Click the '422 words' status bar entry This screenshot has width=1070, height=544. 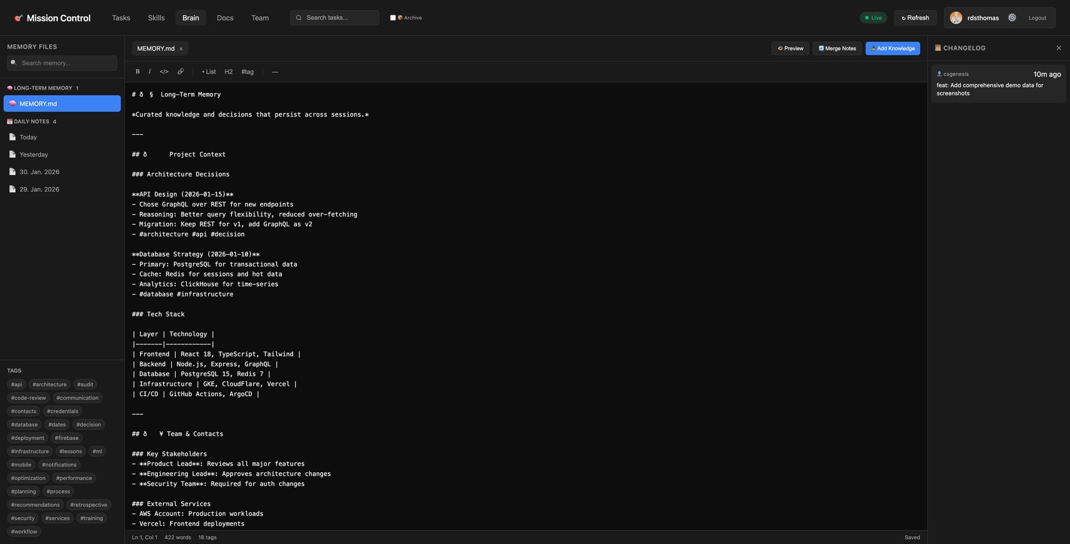click(x=178, y=537)
